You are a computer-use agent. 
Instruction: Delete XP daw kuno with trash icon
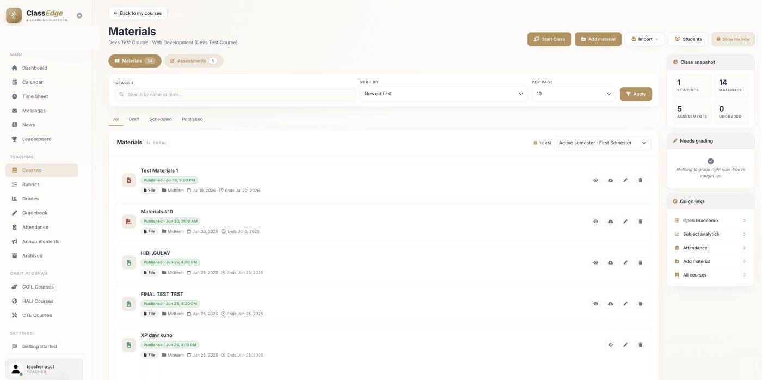(640, 345)
